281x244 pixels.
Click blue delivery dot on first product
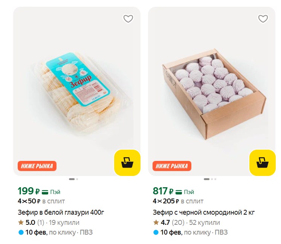click(x=21, y=232)
